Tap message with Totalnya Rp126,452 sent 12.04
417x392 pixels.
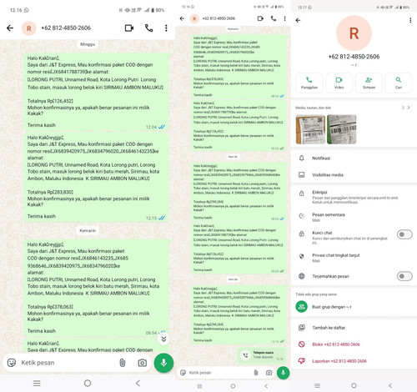coord(96,92)
